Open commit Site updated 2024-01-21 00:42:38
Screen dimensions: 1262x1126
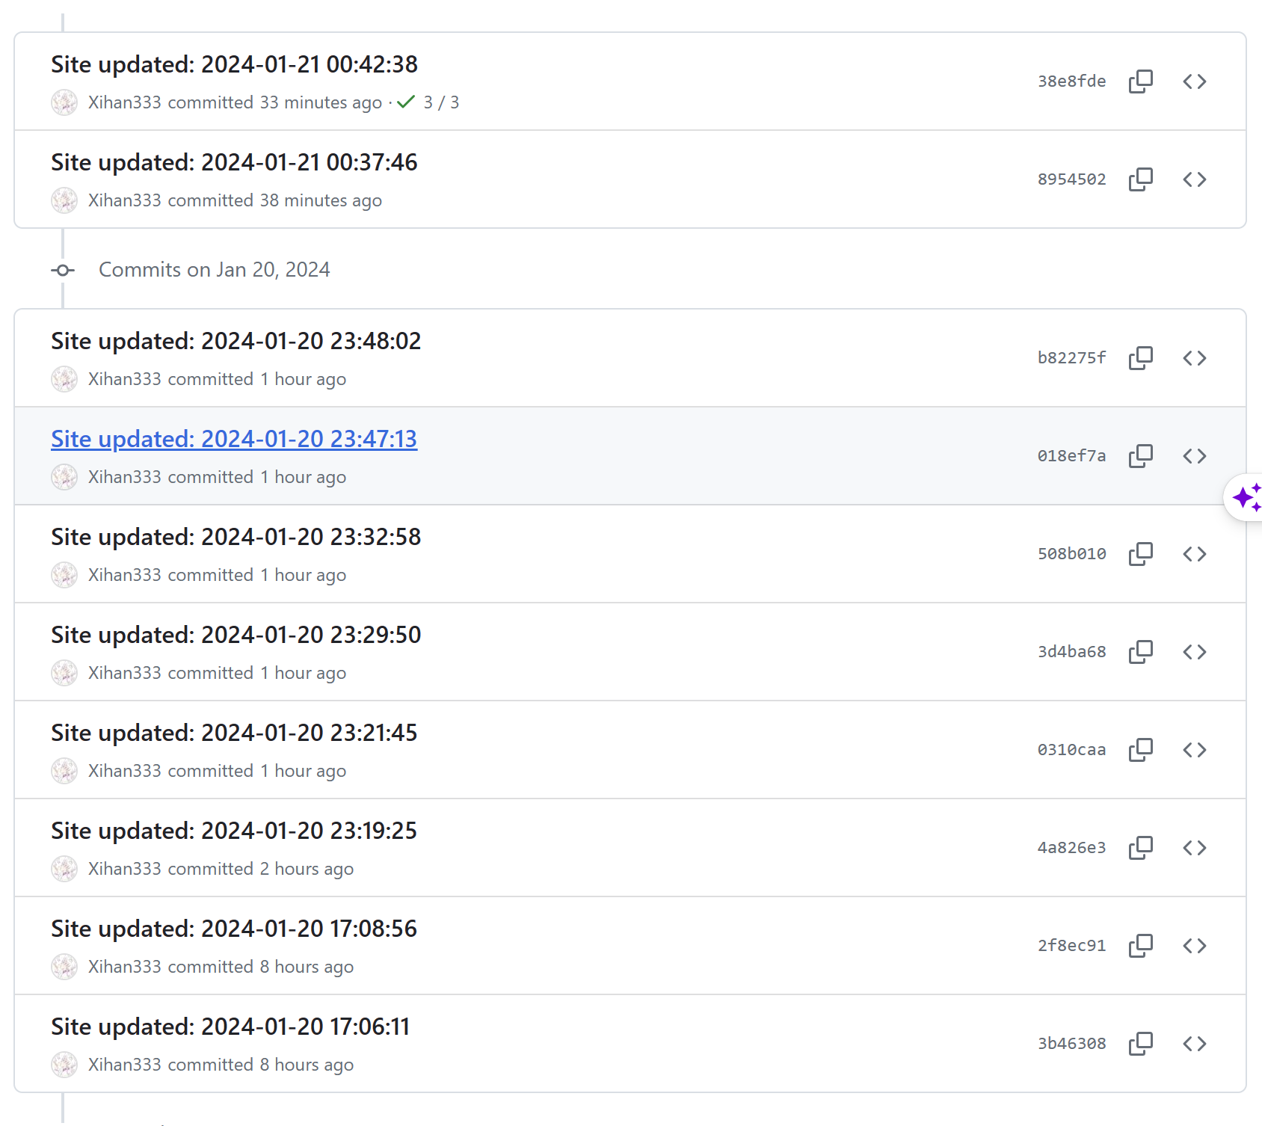click(234, 64)
